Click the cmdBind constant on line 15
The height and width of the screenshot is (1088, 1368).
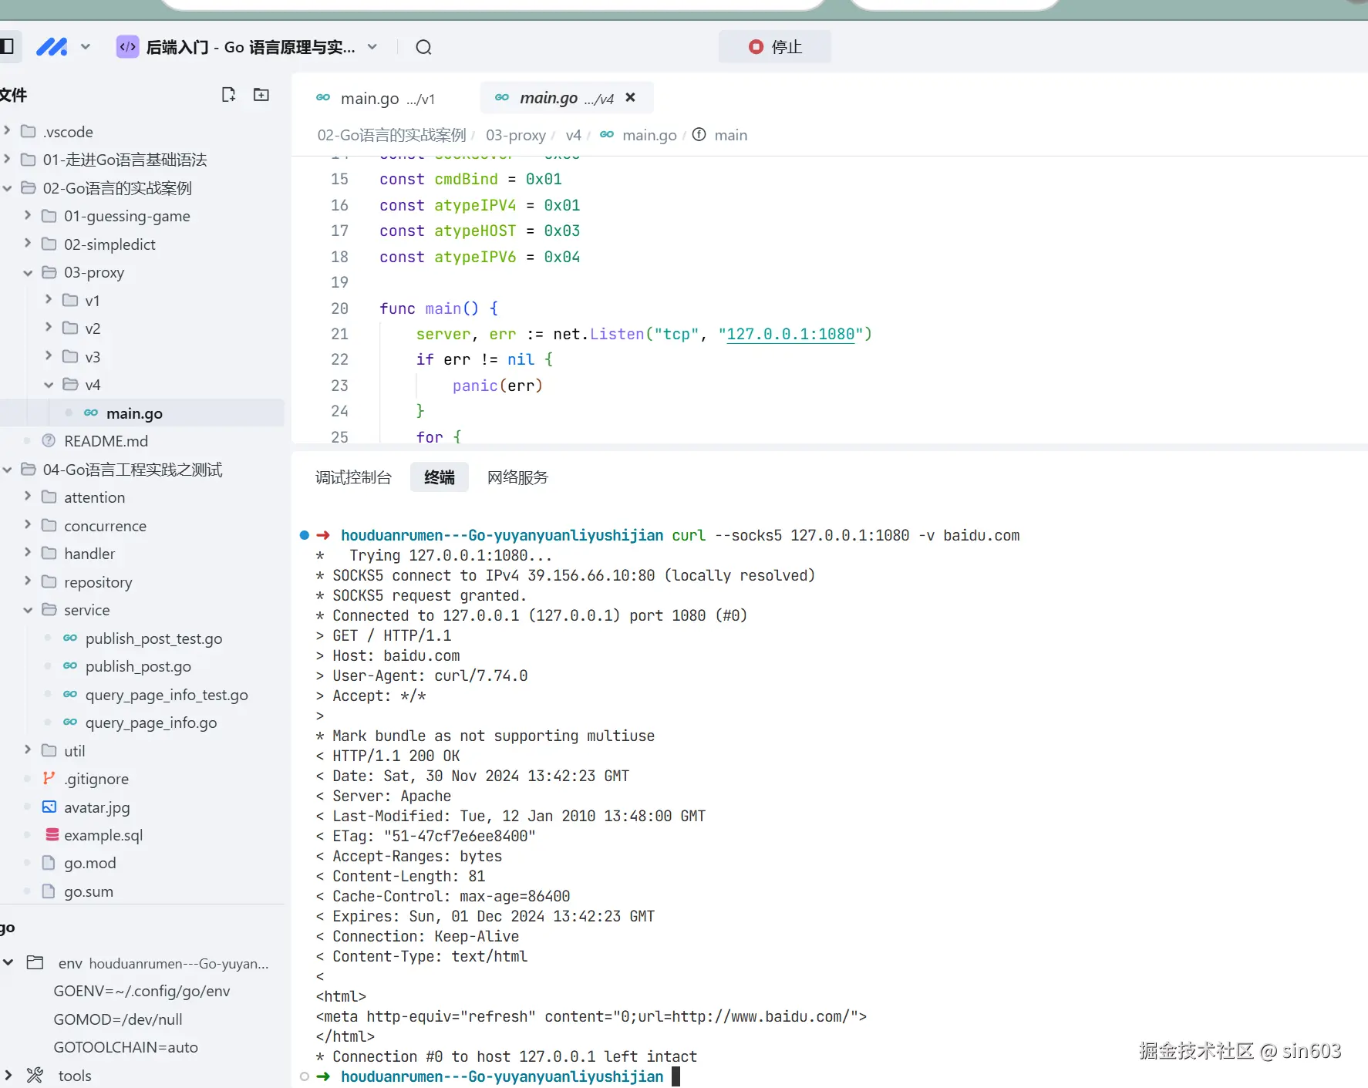click(x=466, y=179)
